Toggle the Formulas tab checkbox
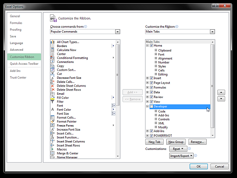237x178 pixels. (151, 87)
